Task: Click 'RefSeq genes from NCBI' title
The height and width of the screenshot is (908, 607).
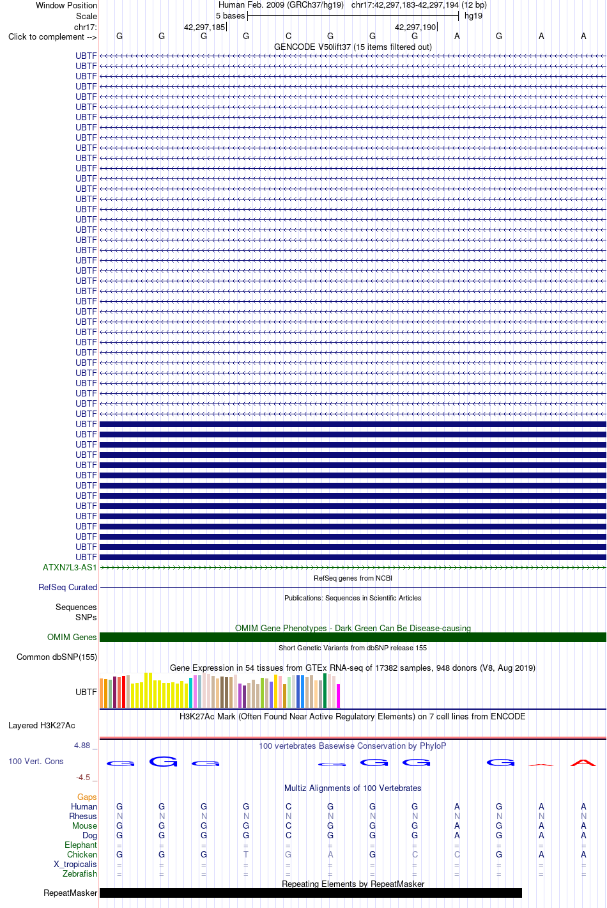Action: pyautogui.click(x=353, y=578)
